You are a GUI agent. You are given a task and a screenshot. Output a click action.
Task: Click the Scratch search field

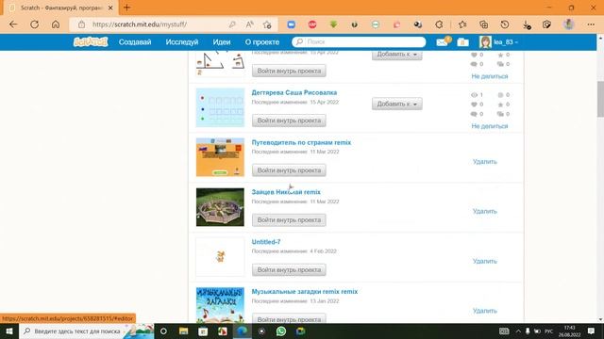(359, 41)
